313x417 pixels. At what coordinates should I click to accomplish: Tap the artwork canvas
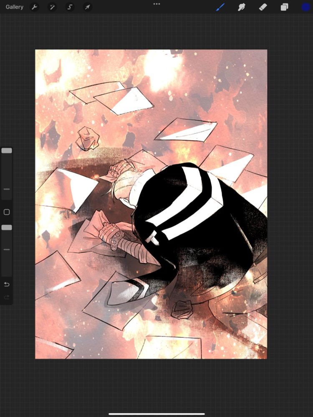[151, 204]
